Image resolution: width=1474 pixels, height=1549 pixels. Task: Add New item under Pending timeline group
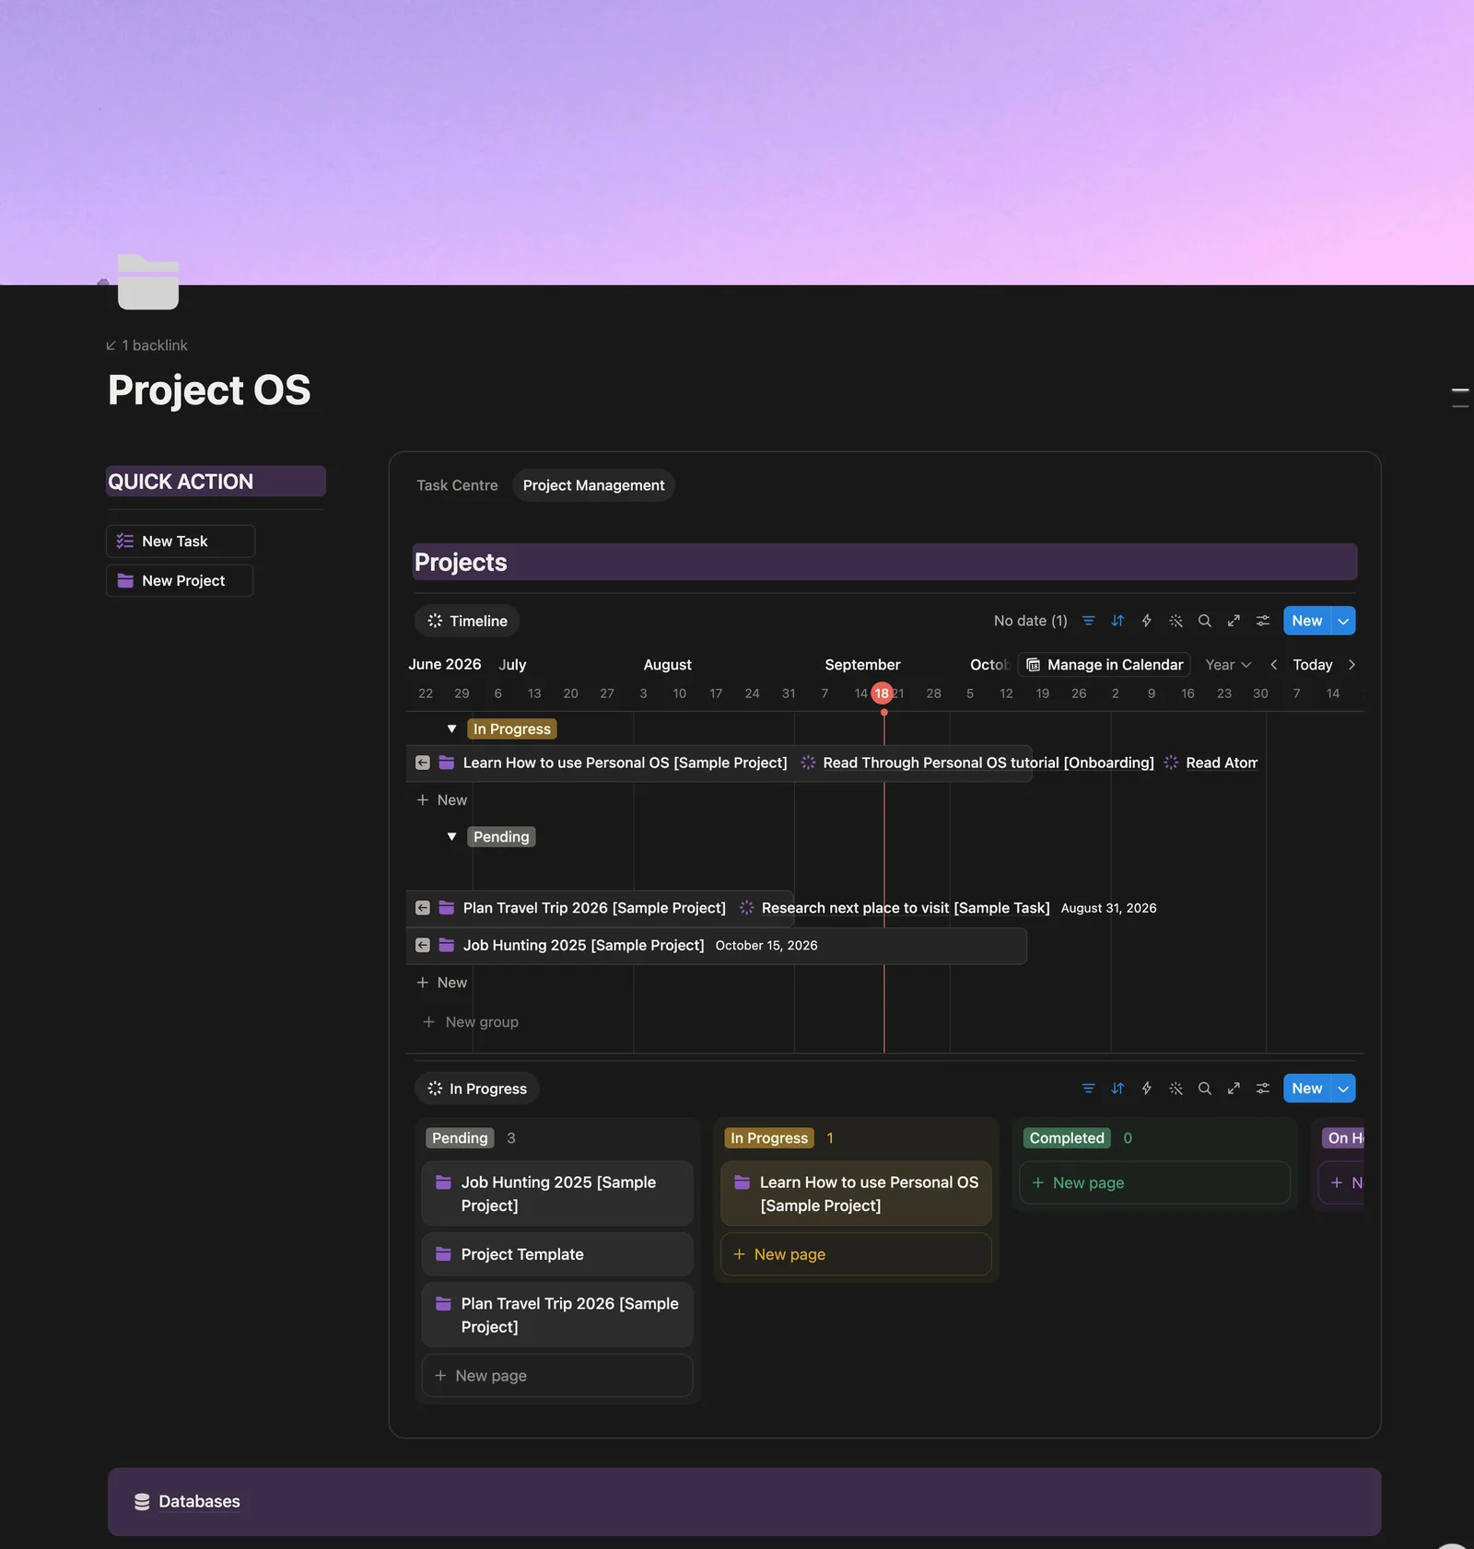pyautogui.click(x=442, y=983)
